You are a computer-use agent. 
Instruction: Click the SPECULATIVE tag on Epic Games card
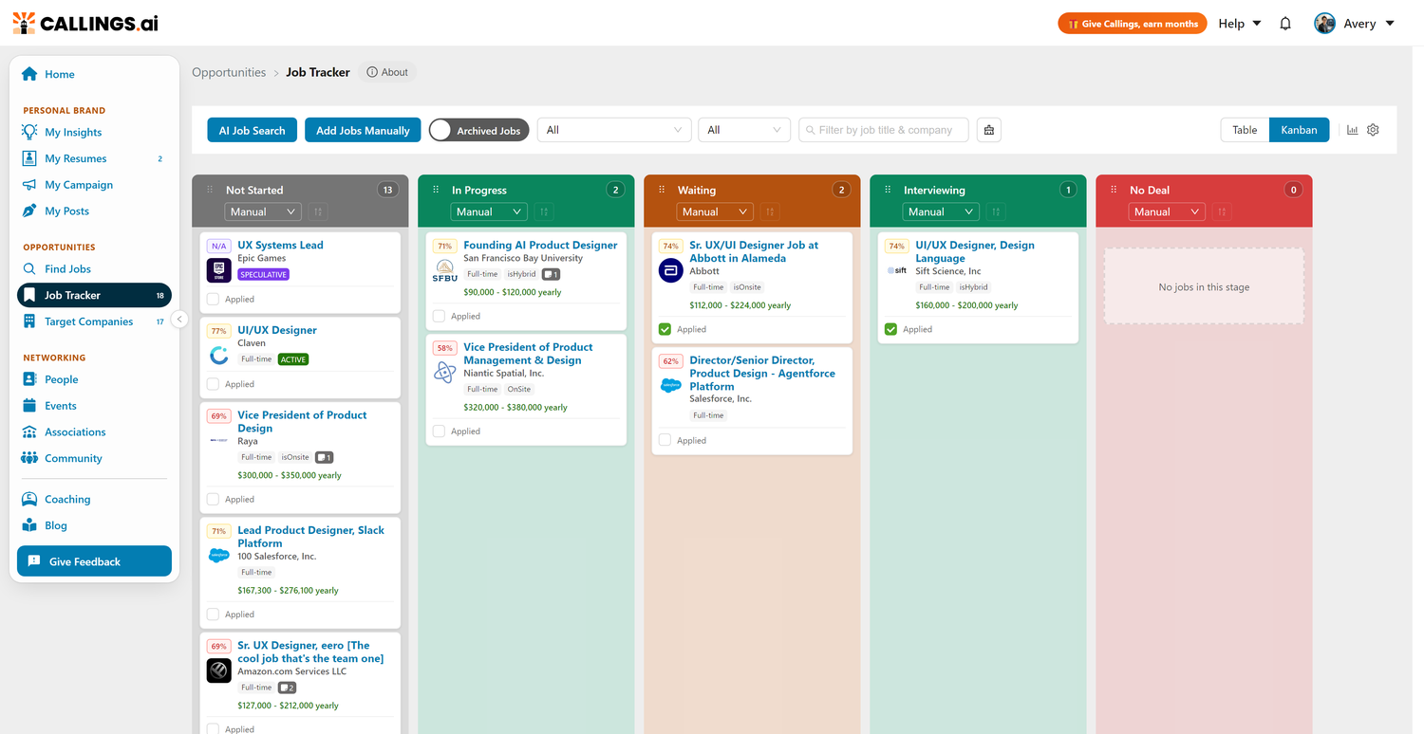click(263, 274)
